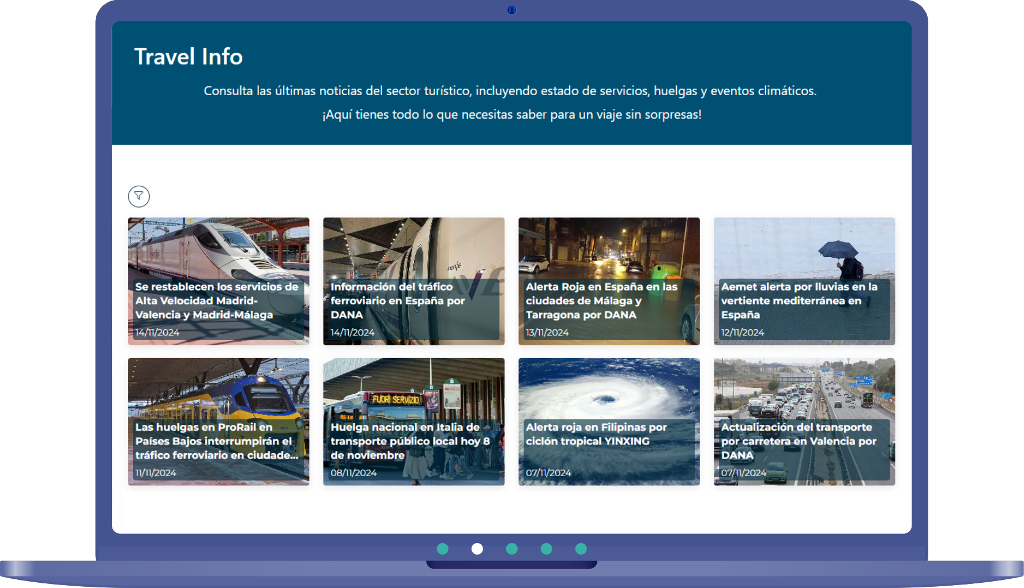Screen dimensions: 1024x588
Task: Select the last carousel slide dot
Action: [581, 549]
